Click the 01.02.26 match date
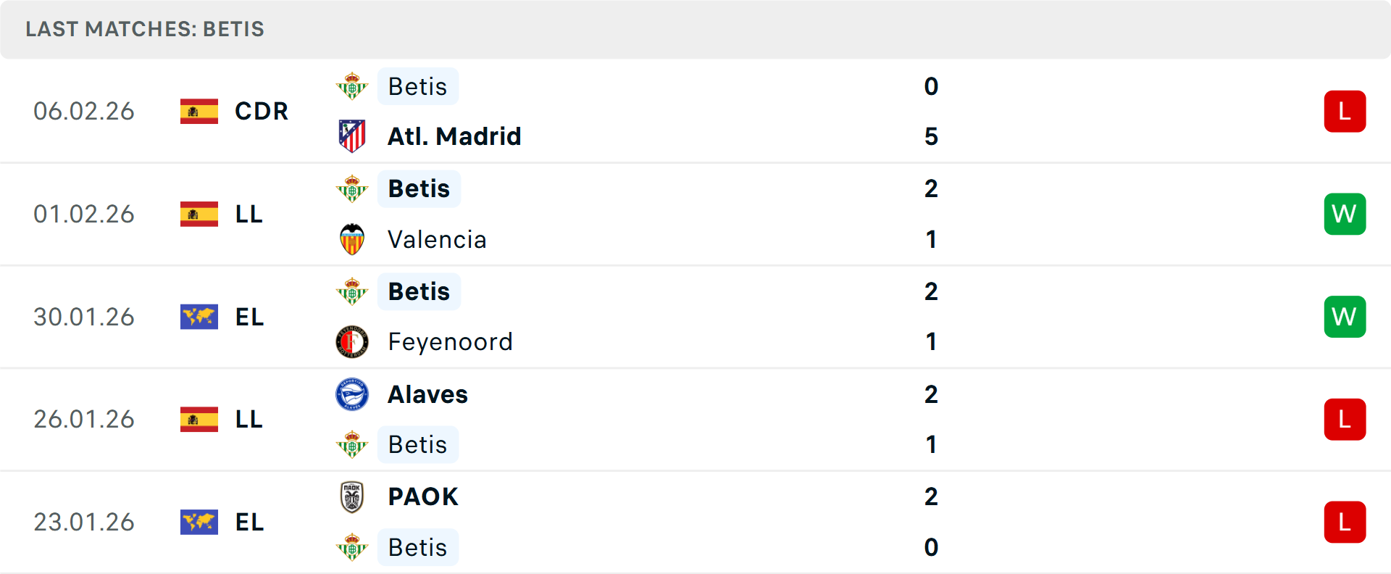The image size is (1391, 574). coord(84,214)
